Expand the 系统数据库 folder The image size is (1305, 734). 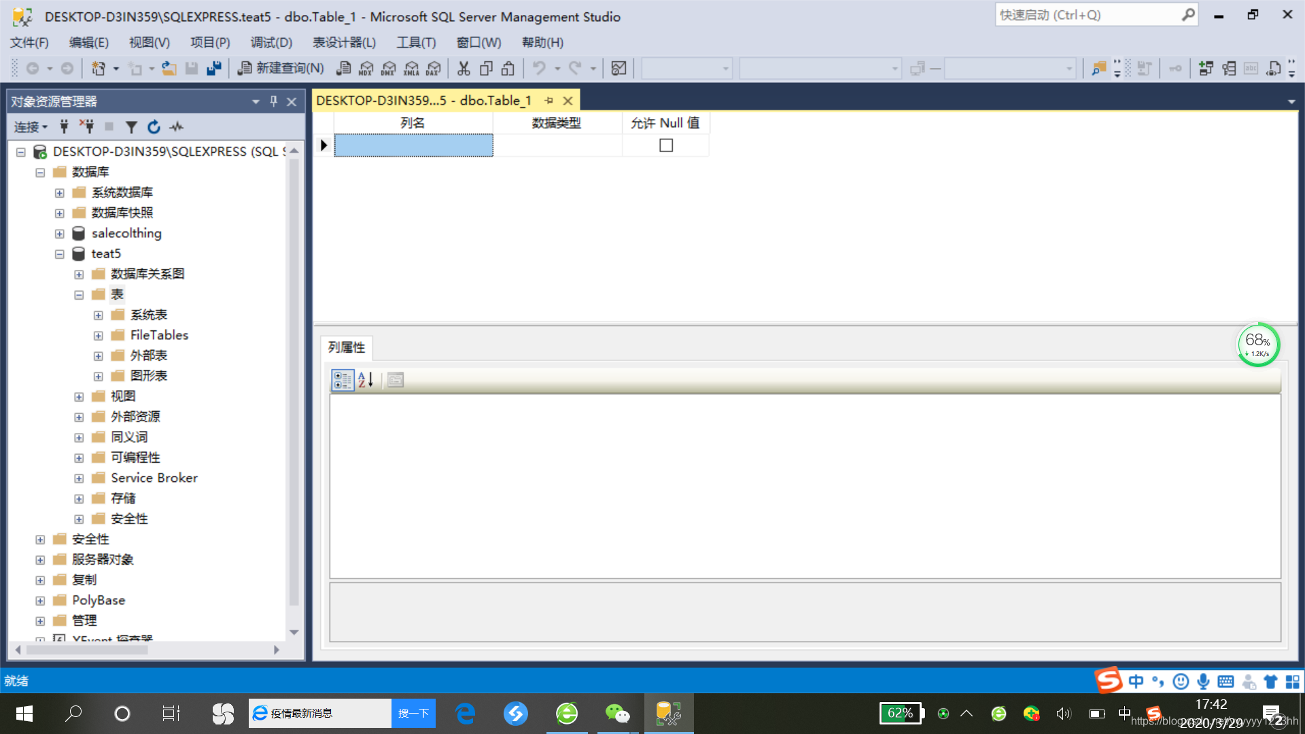point(60,193)
